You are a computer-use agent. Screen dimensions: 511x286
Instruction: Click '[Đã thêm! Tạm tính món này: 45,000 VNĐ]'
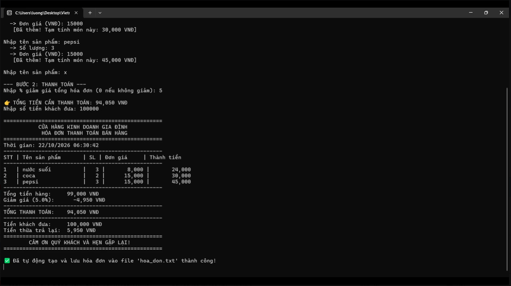(x=75, y=60)
